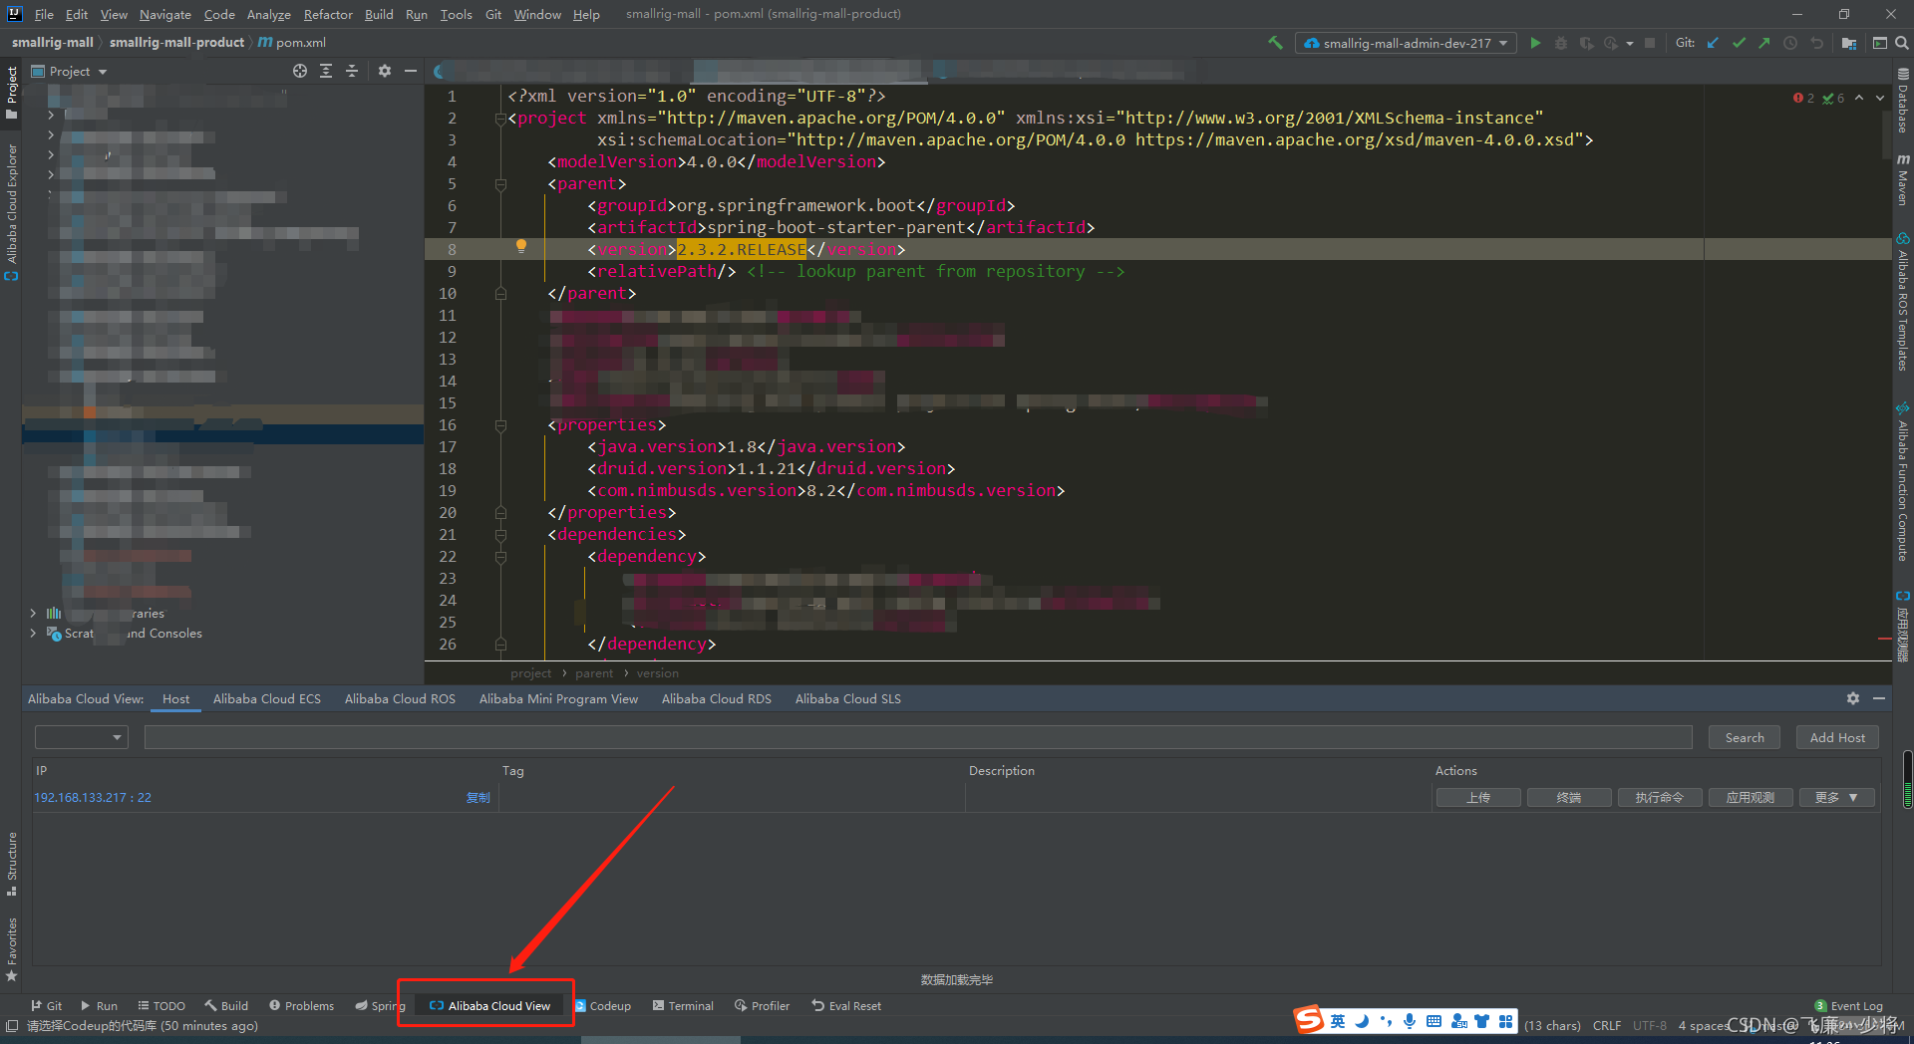
Task: Open the Terminal tool window
Action: (683, 1006)
